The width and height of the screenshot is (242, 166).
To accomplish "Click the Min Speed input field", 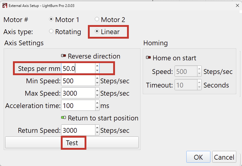I will click(x=78, y=81).
